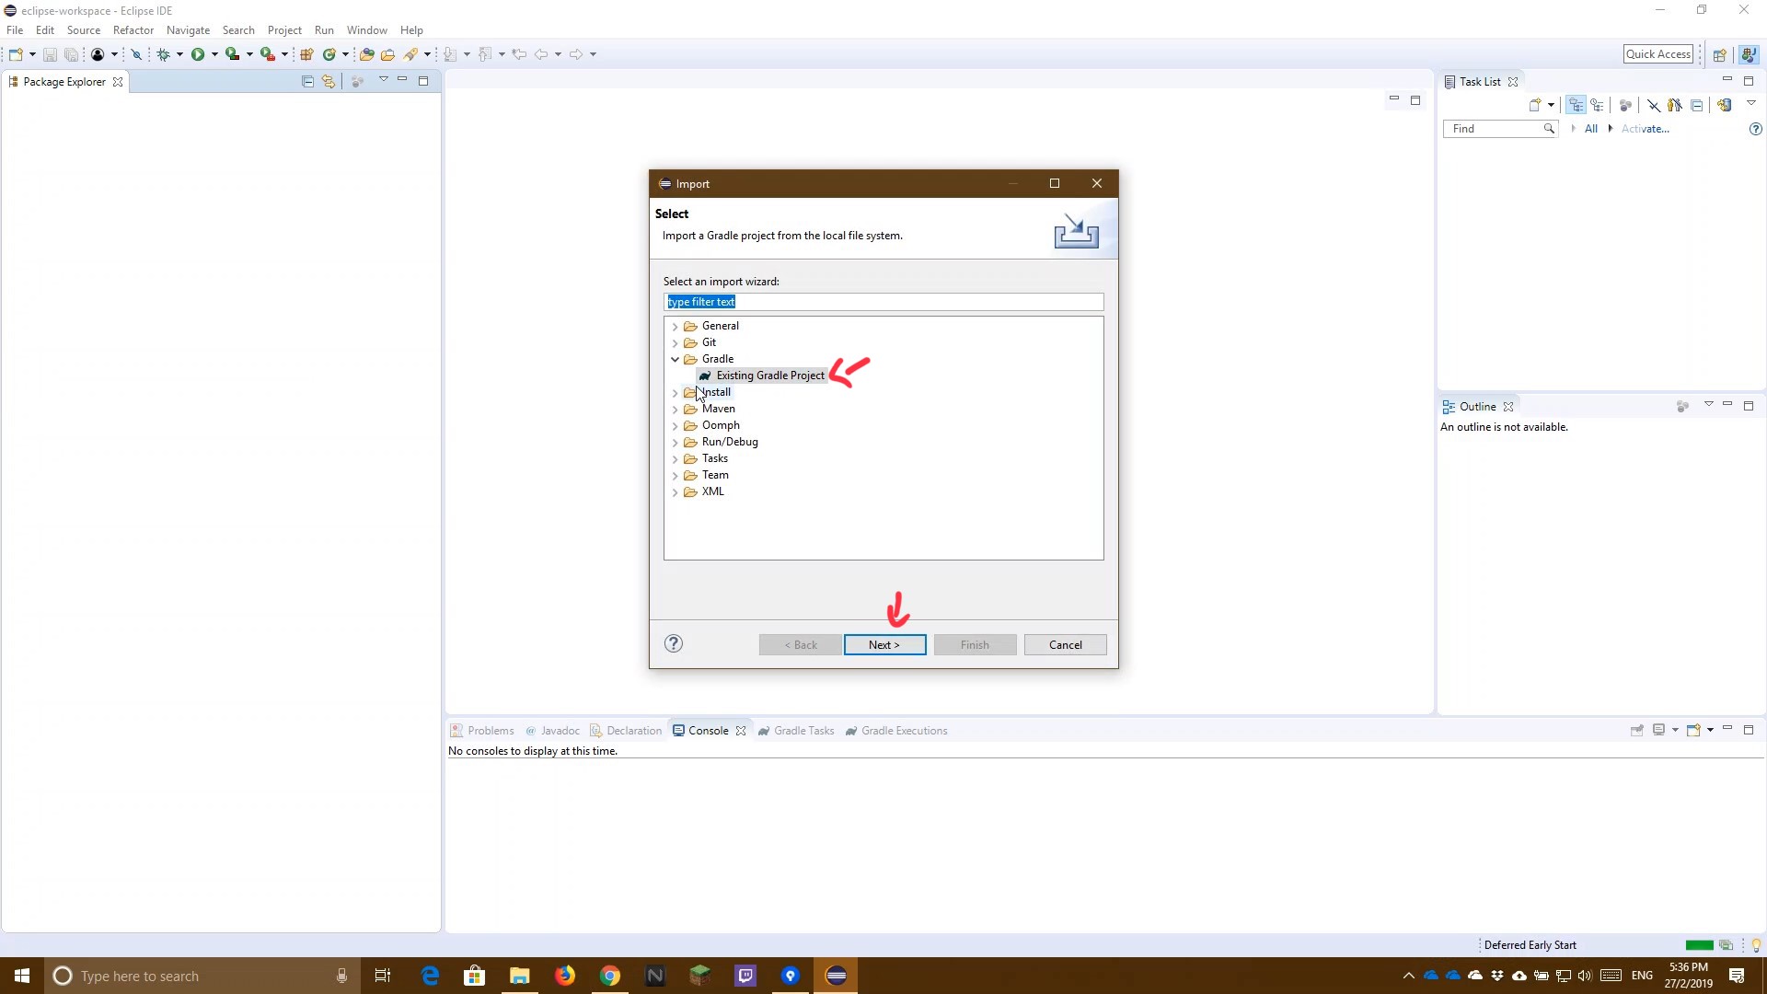Click the Open Task folder icon

click(x=387, y=54)
